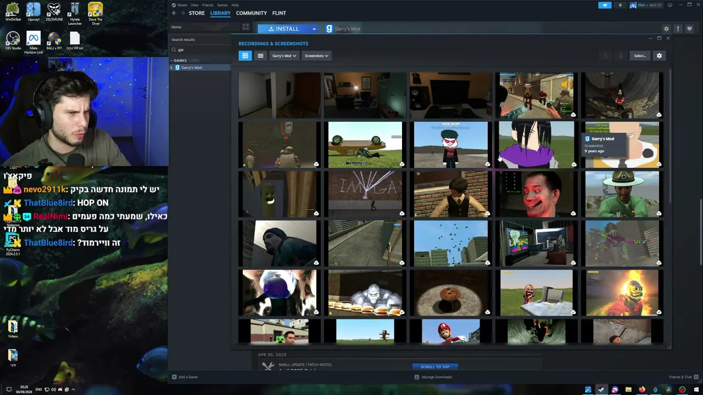Select the BALL x PIT desktop icon
703x395 pixels.
click(x=54, y=41)
